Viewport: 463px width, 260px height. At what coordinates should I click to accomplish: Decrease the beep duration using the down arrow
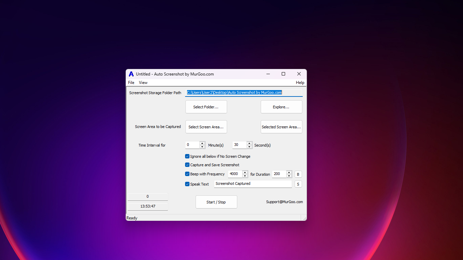click(x=289, y=176)
